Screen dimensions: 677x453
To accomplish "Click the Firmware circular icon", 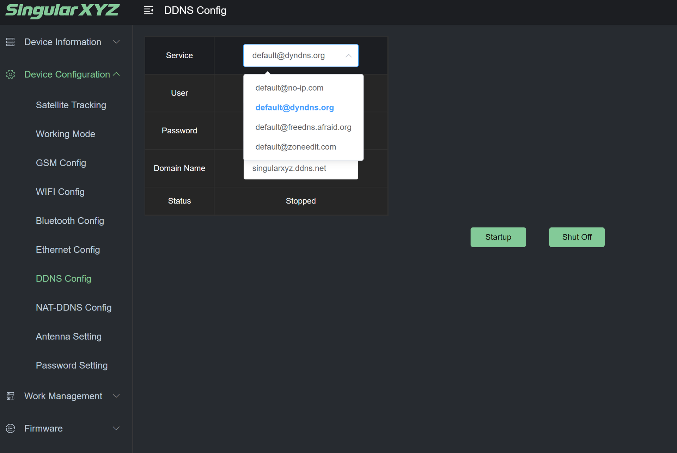I will pyautogui.click(x=11, y=429).
